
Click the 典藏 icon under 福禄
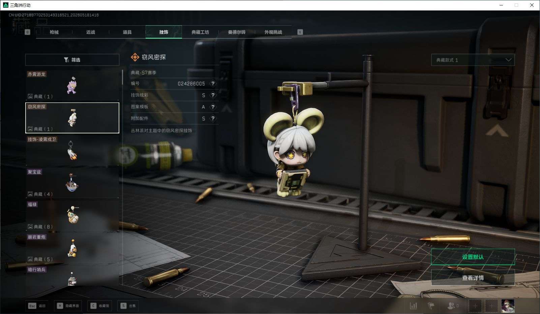pyautogui.click(x=30, y=227)
